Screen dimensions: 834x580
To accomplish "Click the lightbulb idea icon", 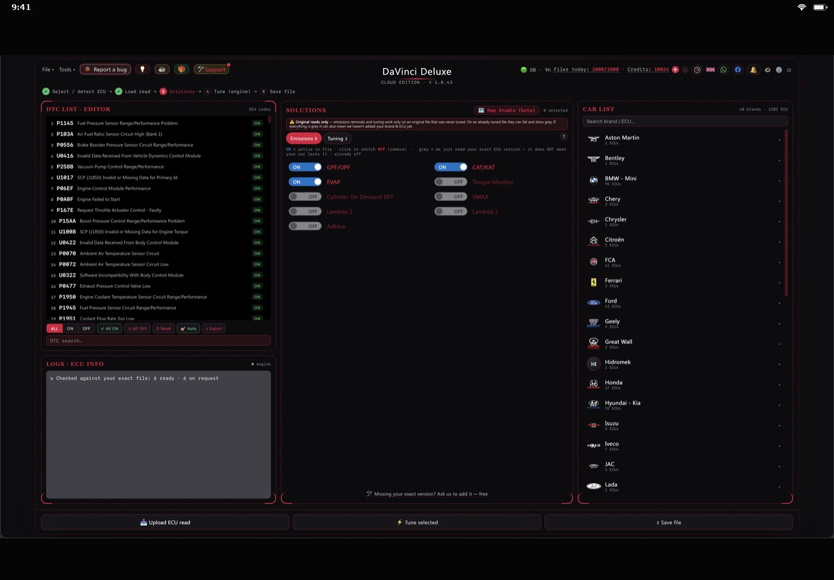I will 142,69.
